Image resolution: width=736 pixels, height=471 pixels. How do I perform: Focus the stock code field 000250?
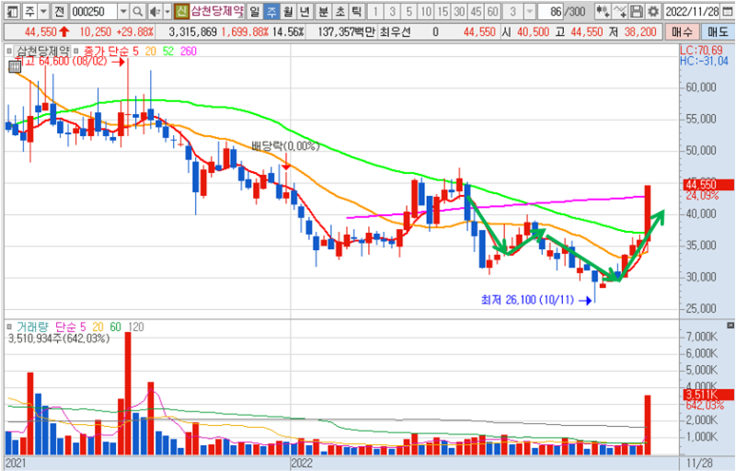point(93,11)
